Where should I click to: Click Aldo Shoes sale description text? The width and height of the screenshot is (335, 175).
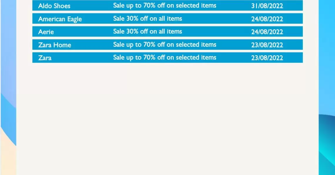coord(165,6)
